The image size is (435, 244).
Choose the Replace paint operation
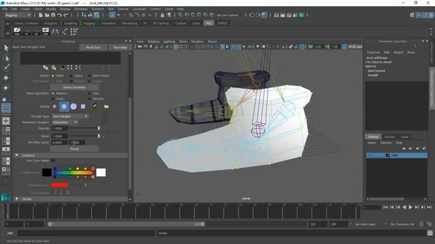53,94
